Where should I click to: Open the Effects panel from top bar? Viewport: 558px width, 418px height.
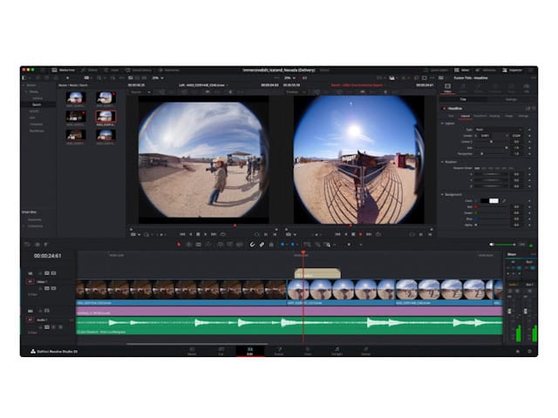point(89,71)
